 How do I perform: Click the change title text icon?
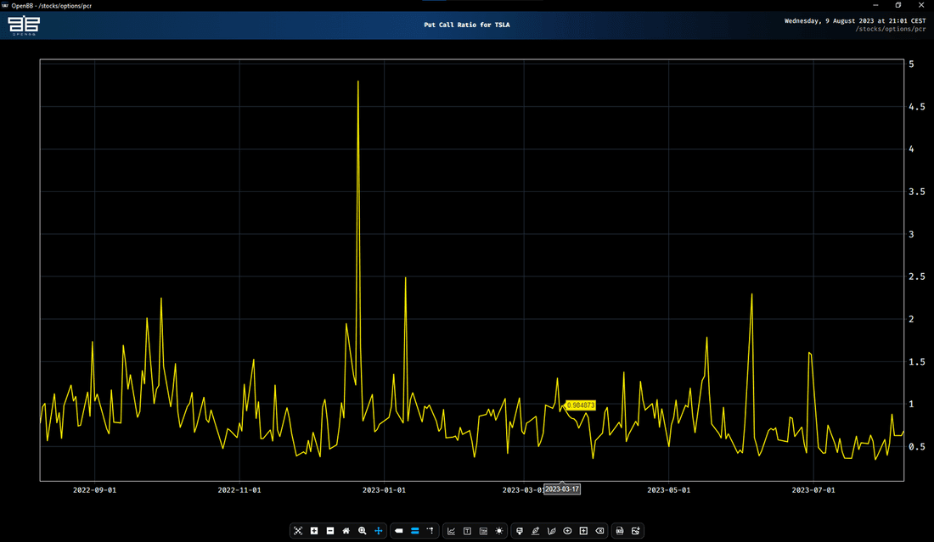click(467, 531)
